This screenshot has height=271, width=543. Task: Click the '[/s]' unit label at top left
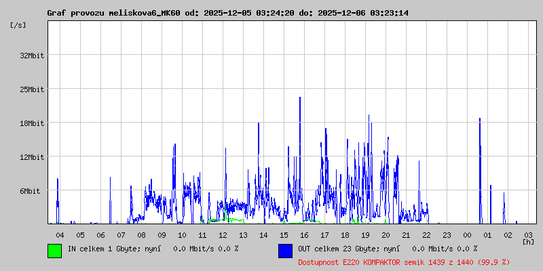pyautogui.click(x=18, y=25)
